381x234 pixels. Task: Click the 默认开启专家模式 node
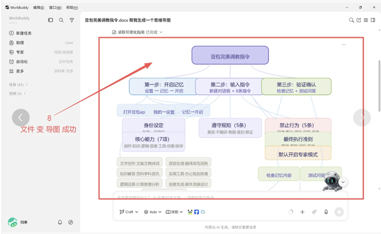point(298,153)
